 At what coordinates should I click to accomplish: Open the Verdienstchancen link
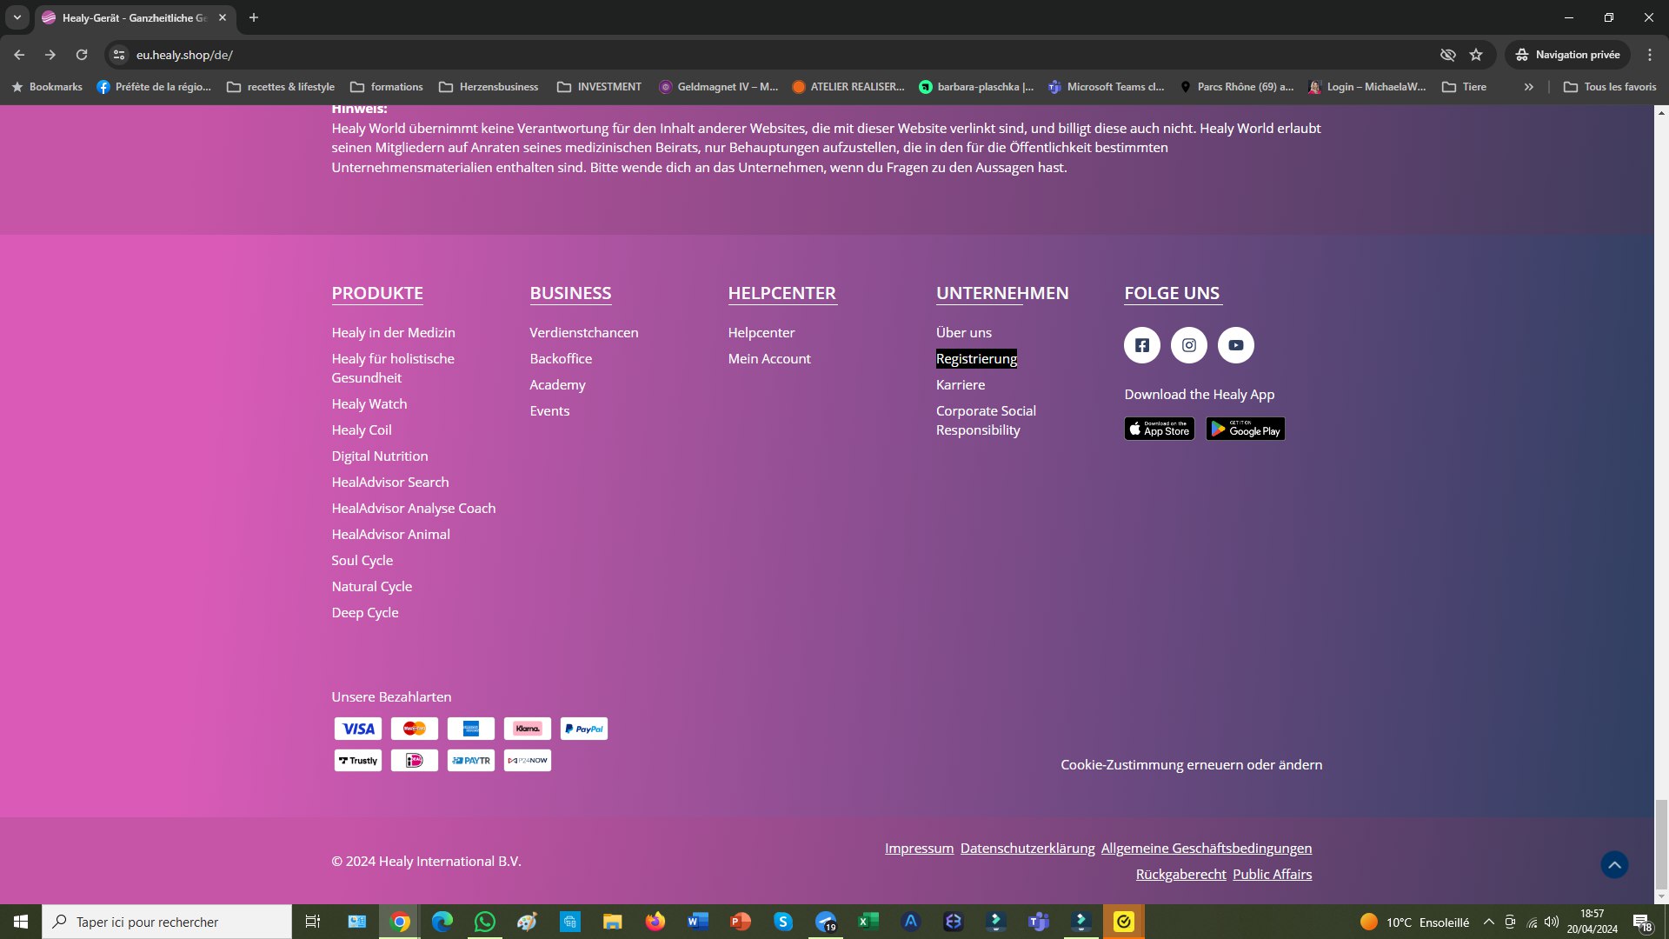pos(584,333)
